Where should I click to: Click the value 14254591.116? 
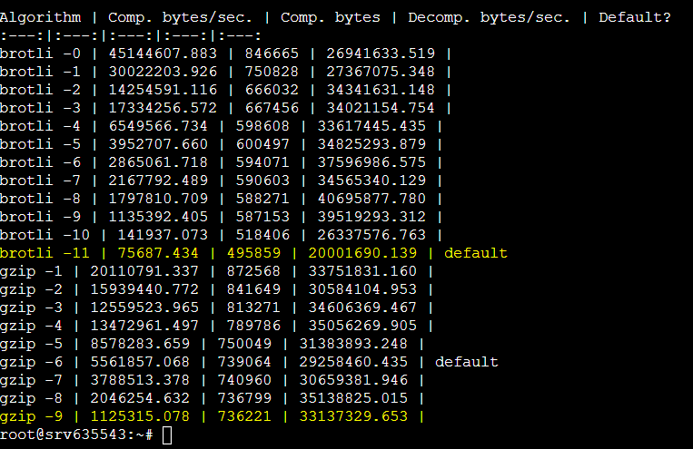tap(163, 90)
